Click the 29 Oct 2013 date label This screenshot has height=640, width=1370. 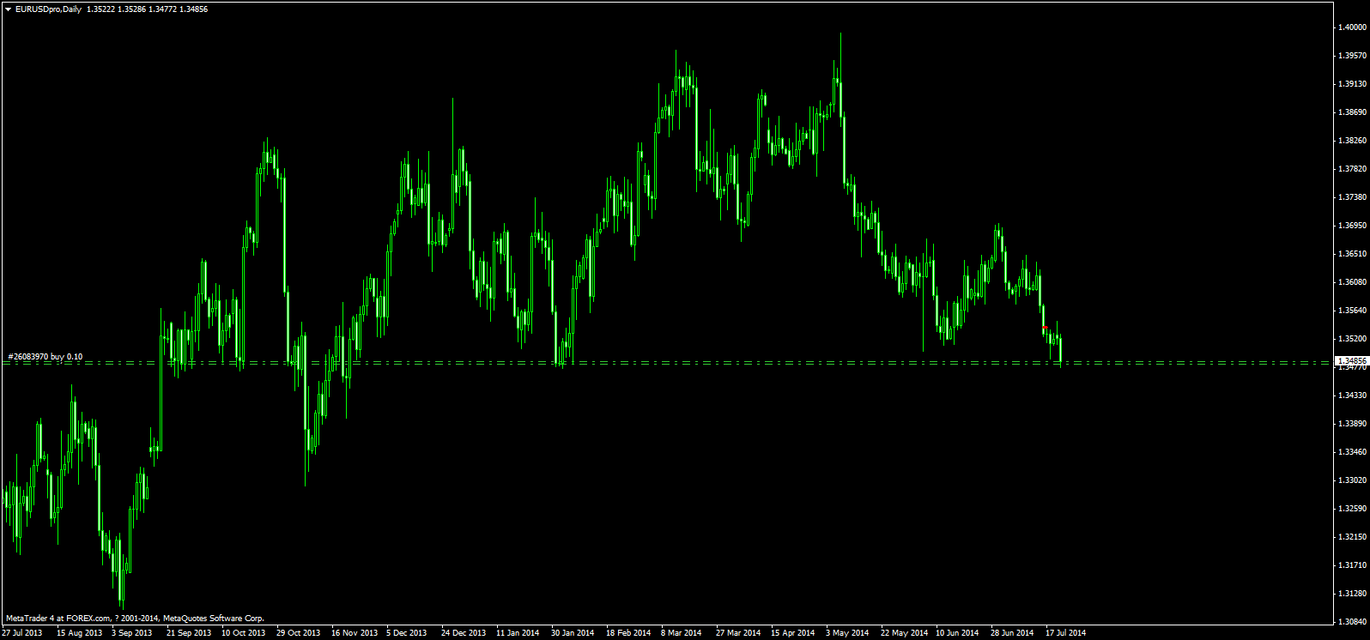pyautogui.click(x=299, y=633)
